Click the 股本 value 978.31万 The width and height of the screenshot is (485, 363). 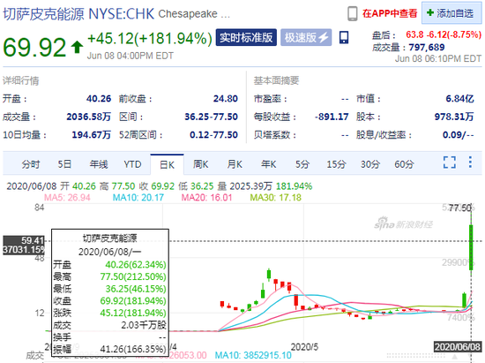[x=454, y=117]
